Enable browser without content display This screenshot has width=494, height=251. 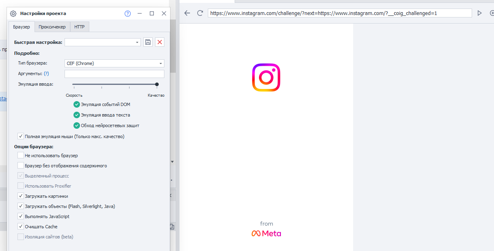[21, 166]
